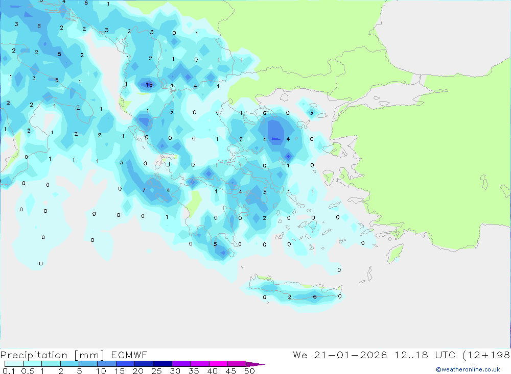Click the 45–50 mm legend color box
The width and height of the screenshot is (511, 374).
tap(237, 364)
